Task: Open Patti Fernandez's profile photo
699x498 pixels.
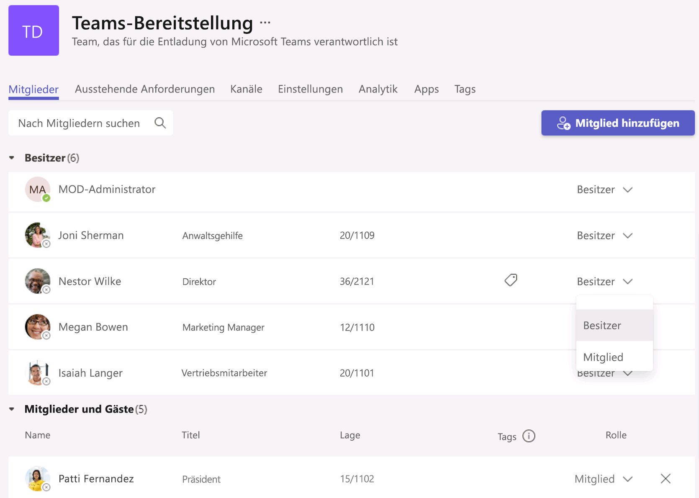Action: point(38,478)
